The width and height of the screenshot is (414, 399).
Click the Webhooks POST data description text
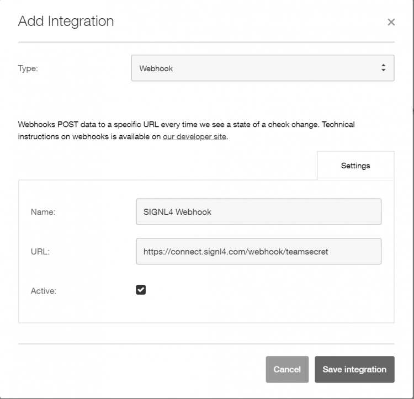[186, 130]
